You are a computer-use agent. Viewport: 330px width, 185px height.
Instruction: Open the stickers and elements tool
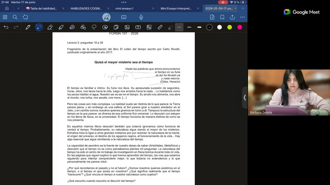pos(105,27)
